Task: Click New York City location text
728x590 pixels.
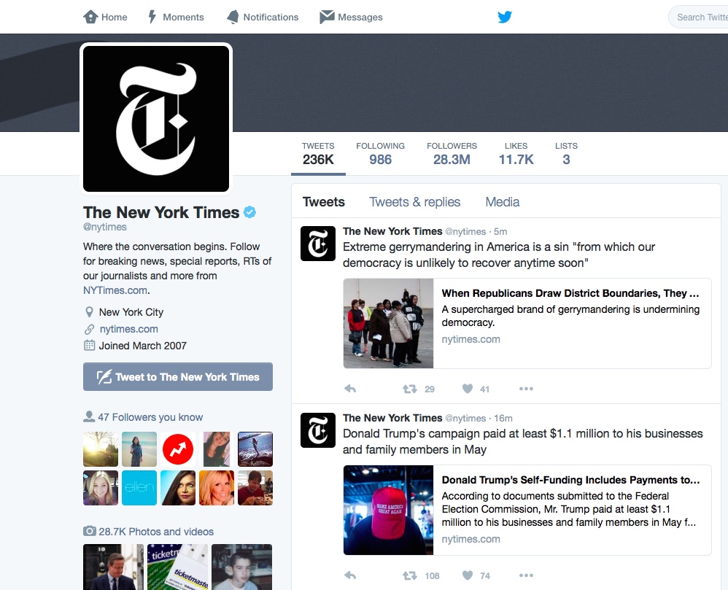Action: 131,312
